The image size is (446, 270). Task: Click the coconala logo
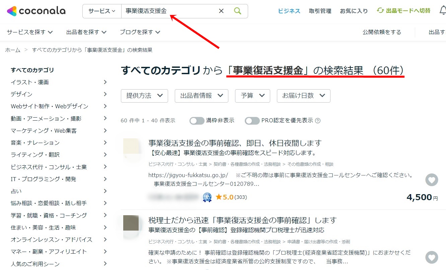[x=36, y=11]
